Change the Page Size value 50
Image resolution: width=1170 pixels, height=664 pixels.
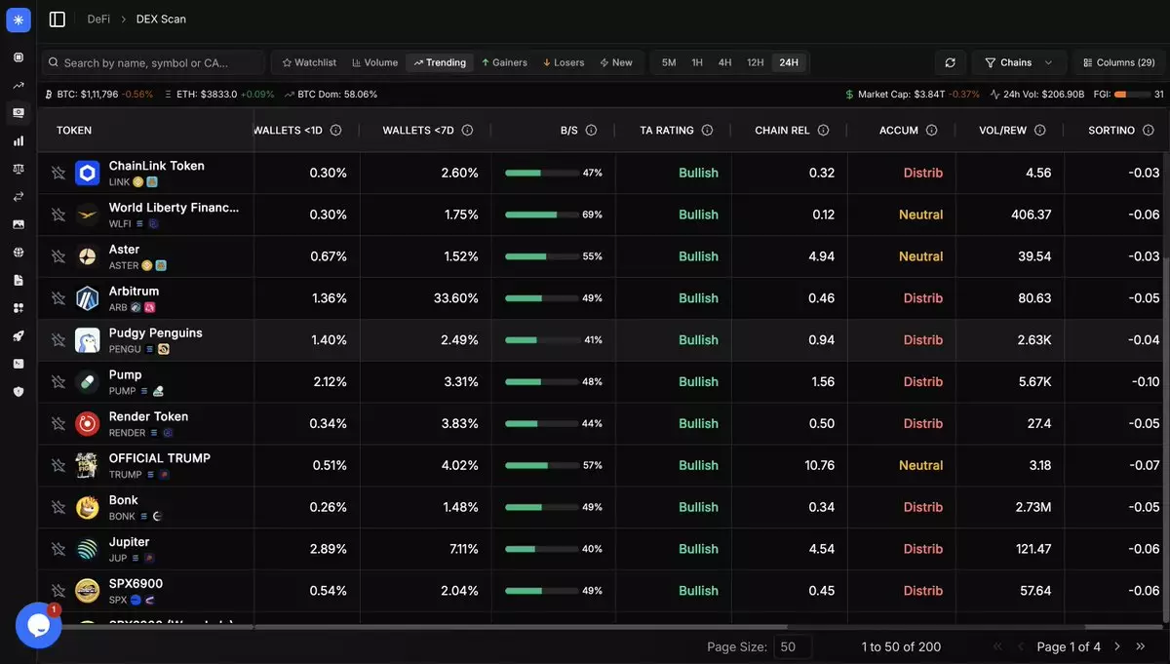tap(792, 646)
